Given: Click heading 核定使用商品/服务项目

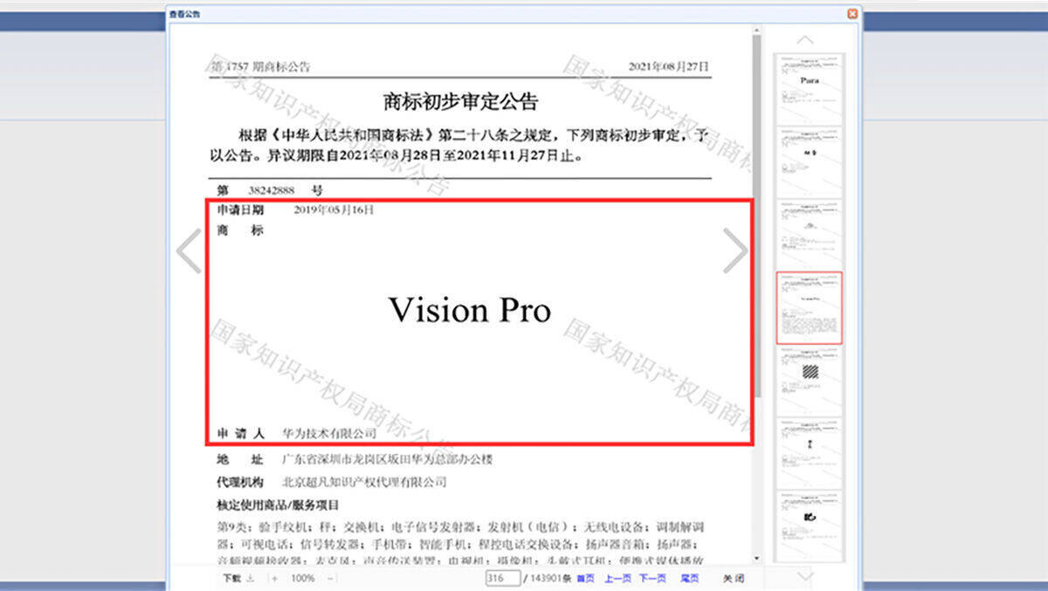Looking at the screenshot, I should coord(278,505).
